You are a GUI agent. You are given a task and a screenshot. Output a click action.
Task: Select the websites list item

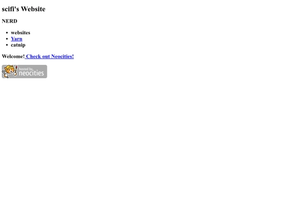coord(20,33)
